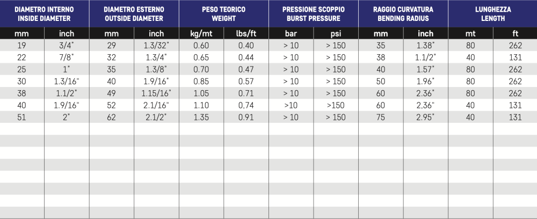Click the 1.3/32" outside diameter cell
537x219 pixels.
(x=156, y=46)
